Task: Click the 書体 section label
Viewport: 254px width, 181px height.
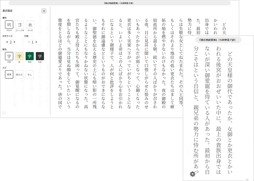Action: tap(5, 18)
